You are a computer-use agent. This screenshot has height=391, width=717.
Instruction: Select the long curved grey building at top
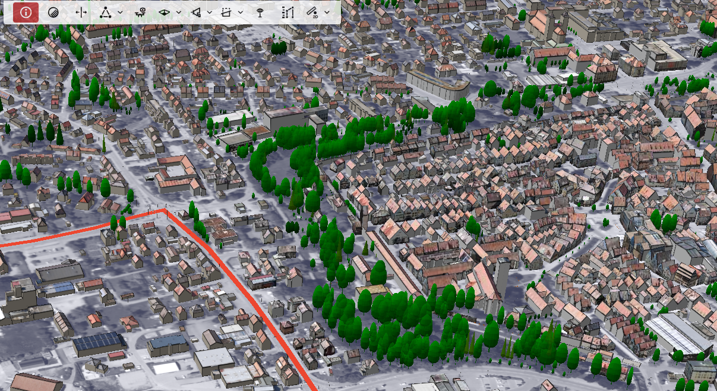(437, 83)
